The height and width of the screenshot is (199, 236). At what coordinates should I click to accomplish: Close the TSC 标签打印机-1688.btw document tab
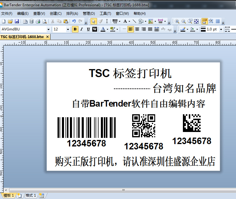(x=47, y=37)
